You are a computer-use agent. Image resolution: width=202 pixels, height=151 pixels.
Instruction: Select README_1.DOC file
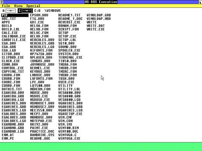[70, 19]
